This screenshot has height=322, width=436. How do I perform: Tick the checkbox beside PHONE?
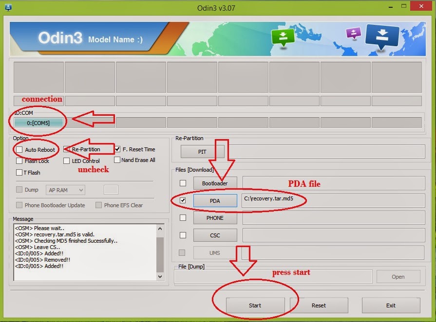tap(183, 217)
